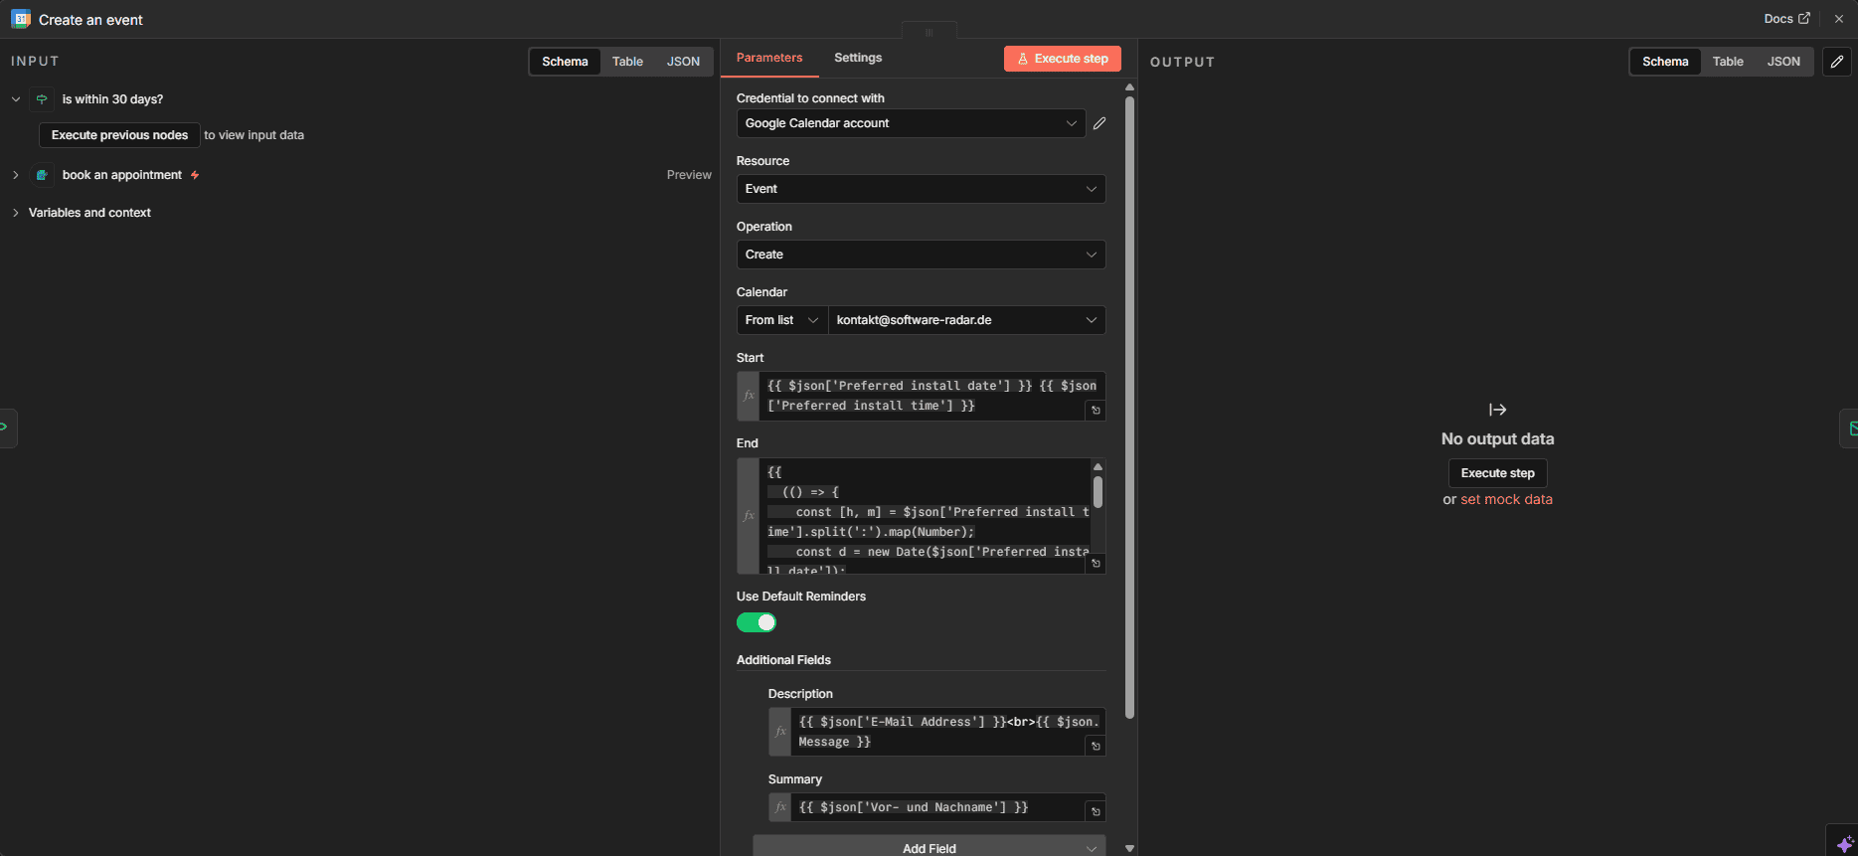Click the Google Calendar node icon in the title bar
Screen dimensions: 1858x856
point(21,19)
